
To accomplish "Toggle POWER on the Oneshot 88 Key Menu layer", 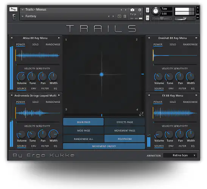I will [158, 45].
